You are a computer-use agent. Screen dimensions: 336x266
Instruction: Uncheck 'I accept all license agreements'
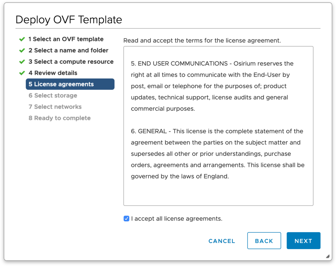pyautogui.click(x=126, y=218)
